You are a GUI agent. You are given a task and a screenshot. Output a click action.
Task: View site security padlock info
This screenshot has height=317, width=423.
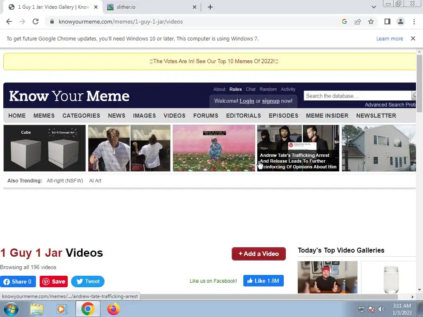click(x=52, y=21)
